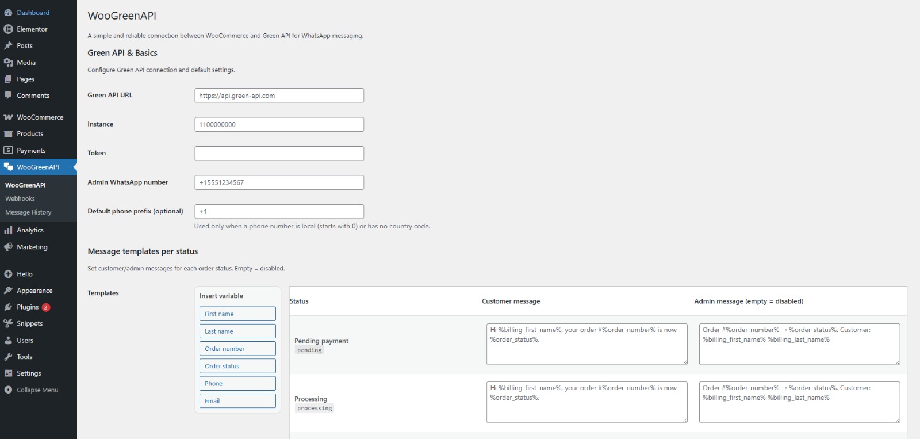Click the Pages icon in sidebar
Screen dimensions: 920x439
point(8,79)
